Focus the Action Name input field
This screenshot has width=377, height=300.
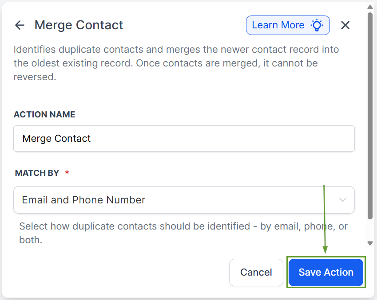coord(184,139)
